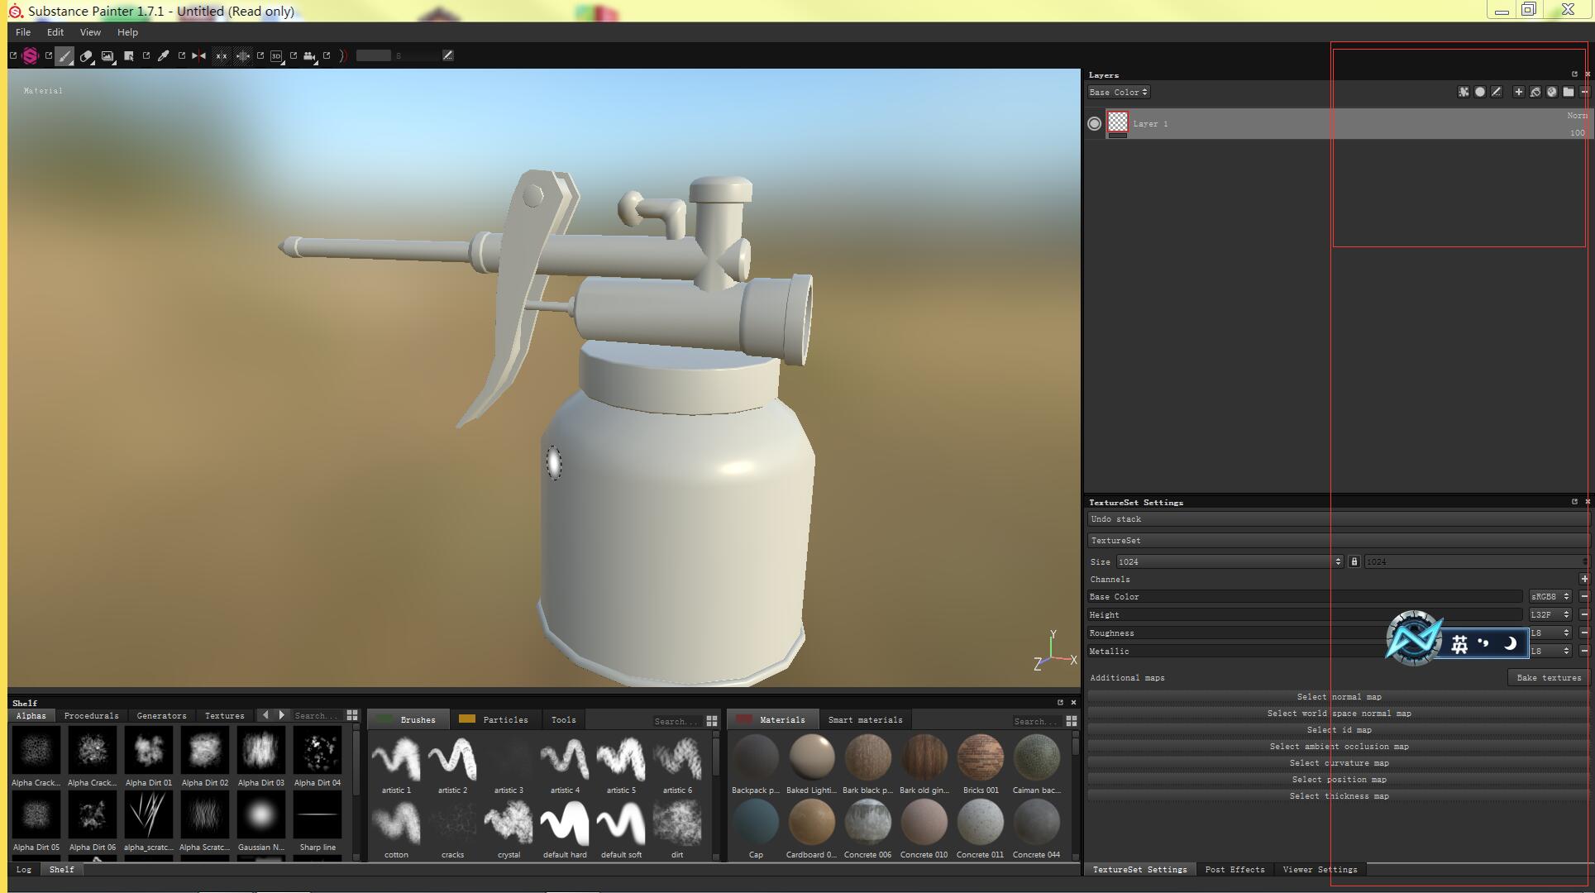Pick the color eyedropper tool

click(164, 55)
